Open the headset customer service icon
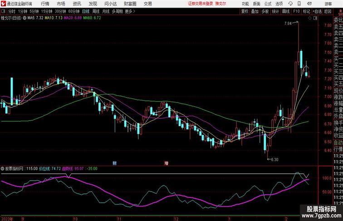Viewport: 343px width, 221px height. tap(290, 4)
